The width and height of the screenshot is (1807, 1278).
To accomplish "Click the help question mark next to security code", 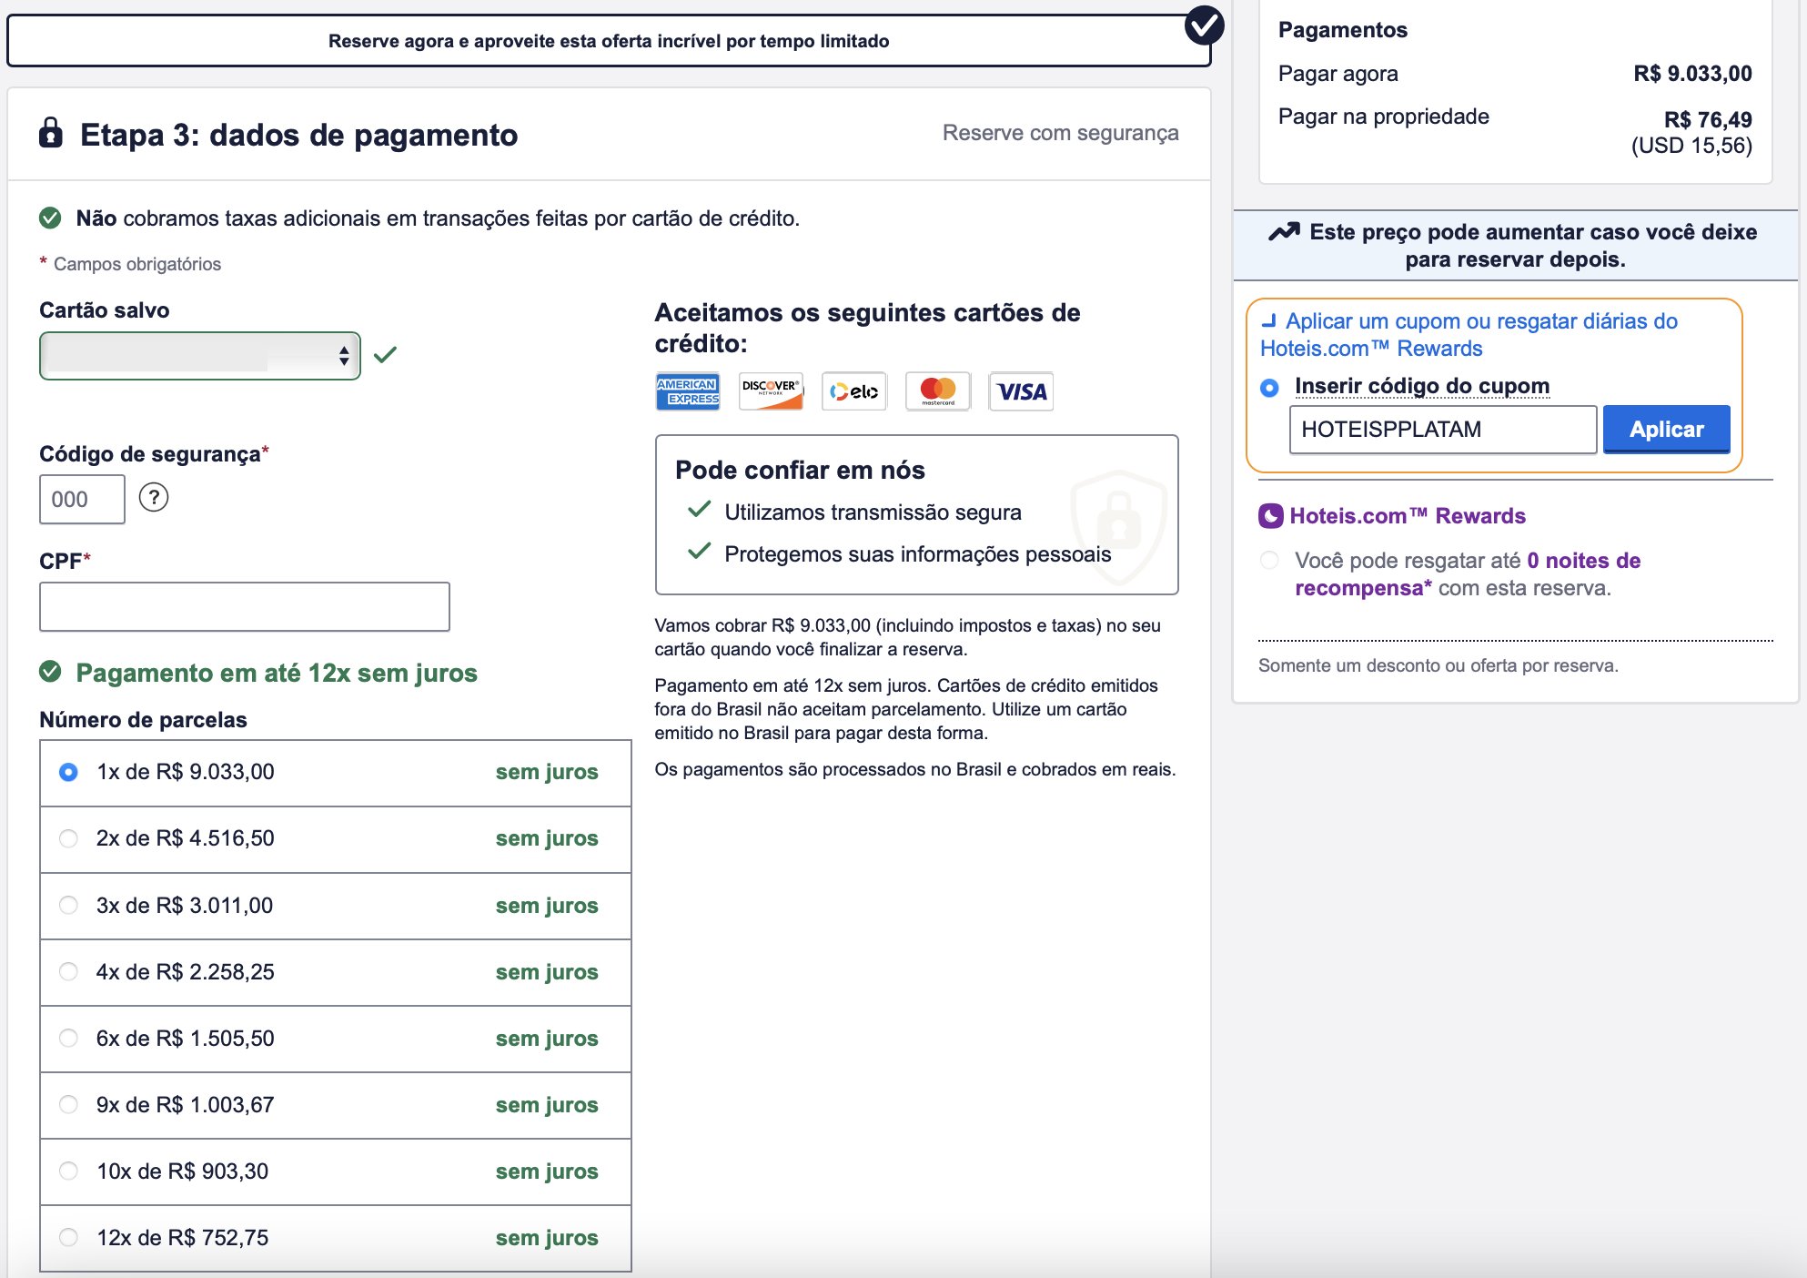I will (x=154, y=497).
